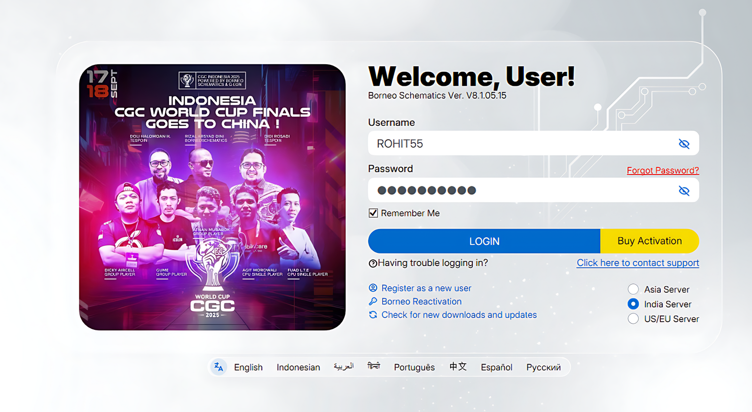
Task: Select the Asia Server radio button
Action: point(633,289)
